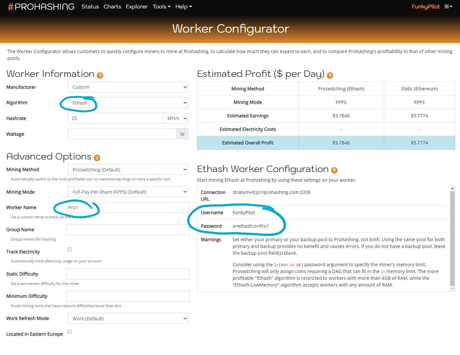Click the Connection URL label
The width and height of the screenshot is (460, 355).
click(x=213, y=196)
